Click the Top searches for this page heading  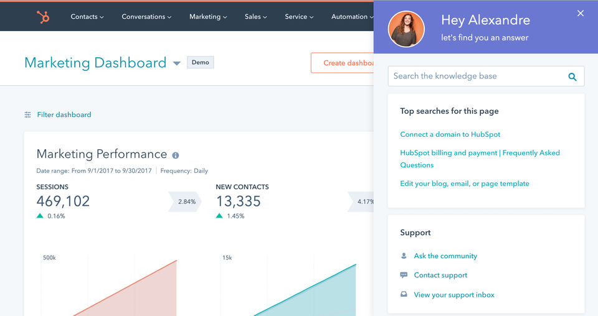click(x=449, y=111)
